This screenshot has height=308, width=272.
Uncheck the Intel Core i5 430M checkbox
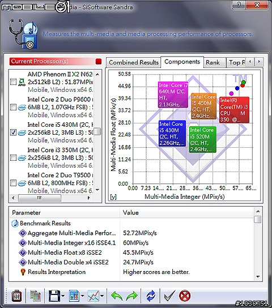pyautogui.click(x=13, y=132)
